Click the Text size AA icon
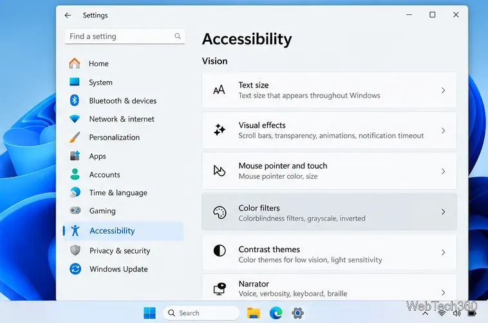This screenshot has height=323, width=488. click(x=219, y=90)
